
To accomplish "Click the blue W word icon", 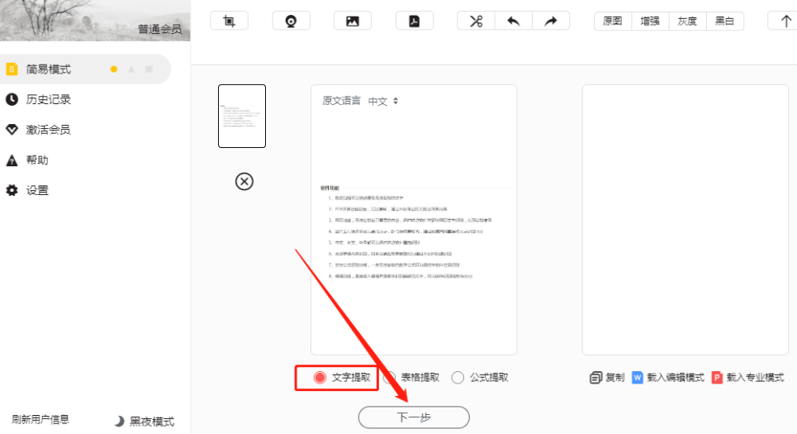I will pos(638,378).
